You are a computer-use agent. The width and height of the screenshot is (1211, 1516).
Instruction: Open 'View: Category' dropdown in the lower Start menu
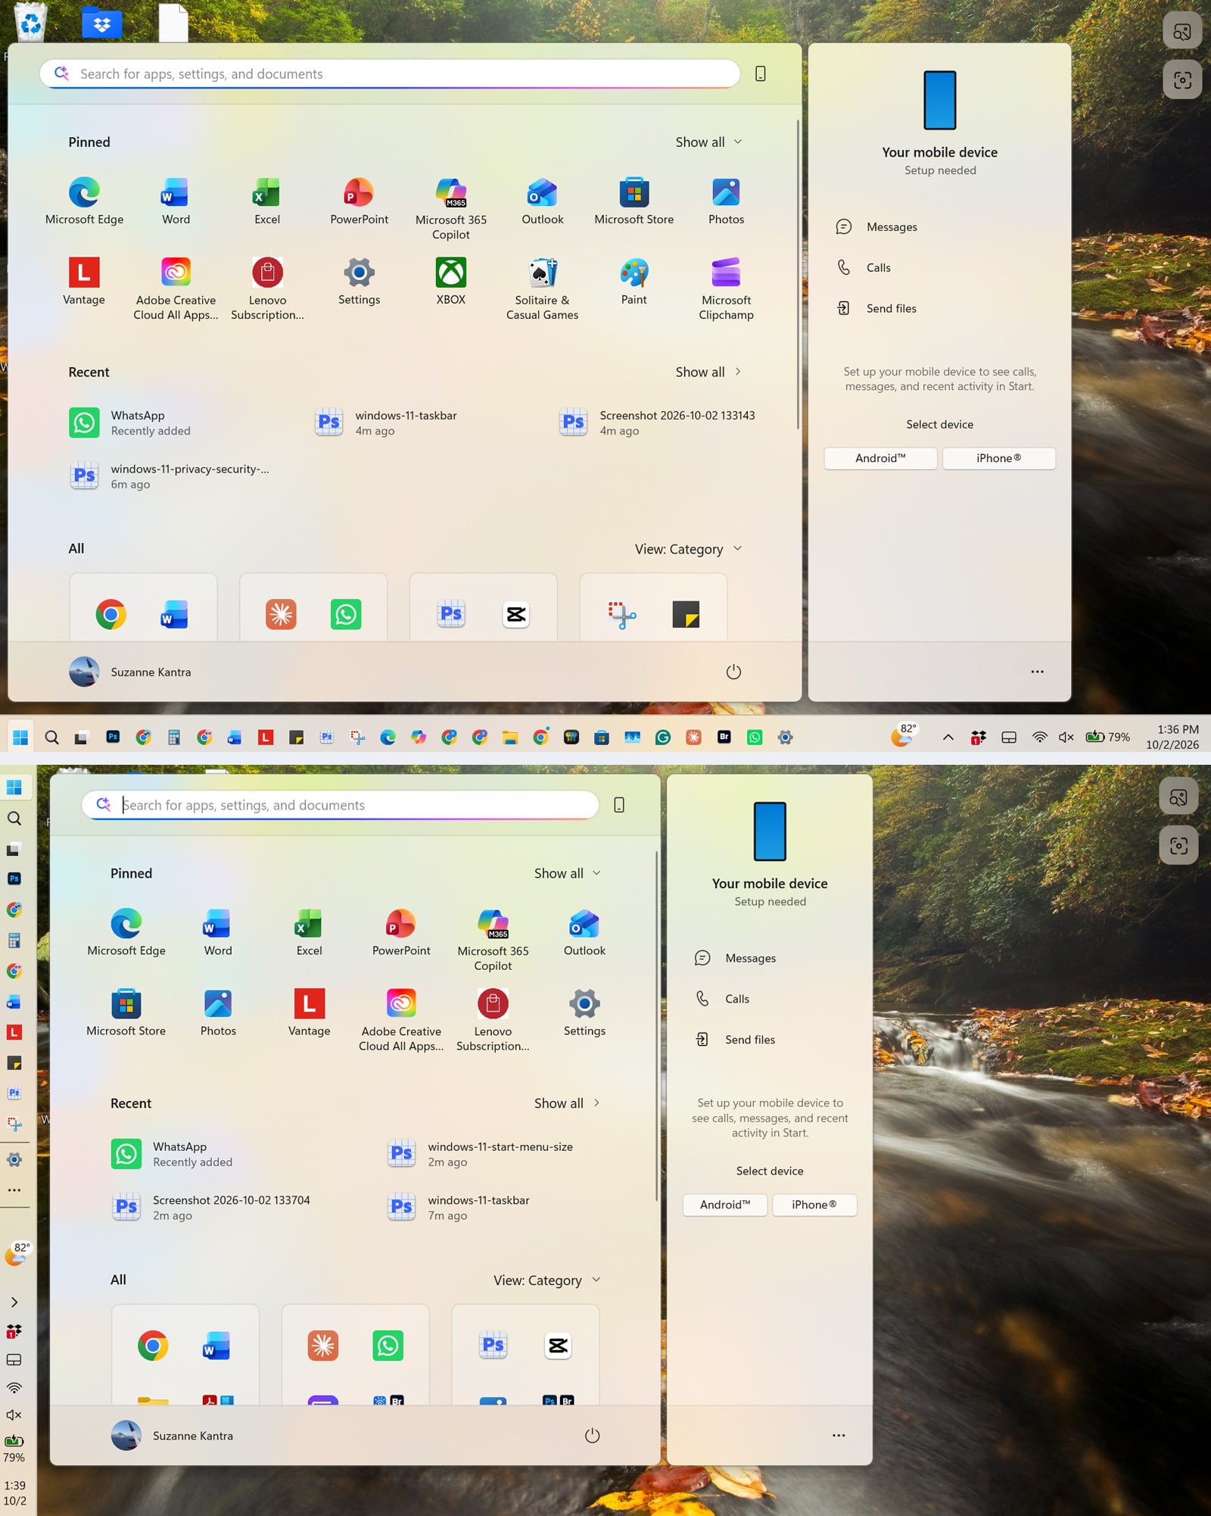coord(546,1280)
